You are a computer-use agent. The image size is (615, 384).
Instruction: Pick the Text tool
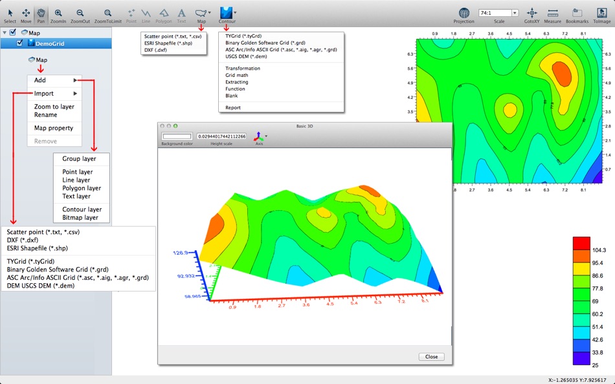pyautogui.click(x=181, y=16)
